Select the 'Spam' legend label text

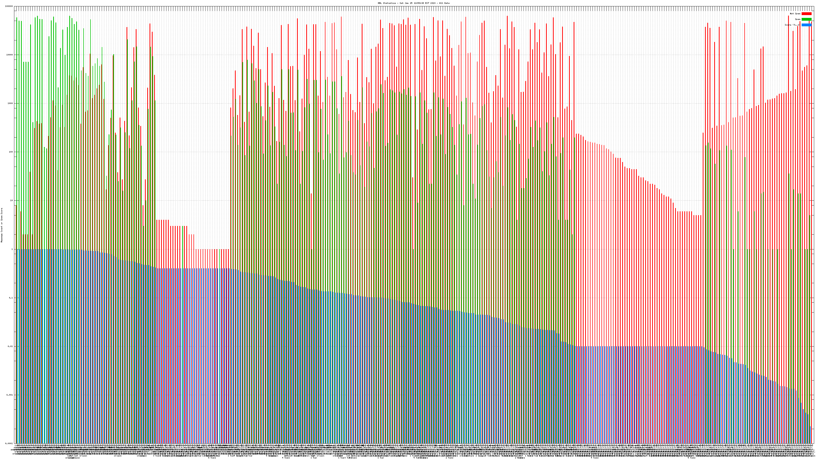(x=798, y=19)
